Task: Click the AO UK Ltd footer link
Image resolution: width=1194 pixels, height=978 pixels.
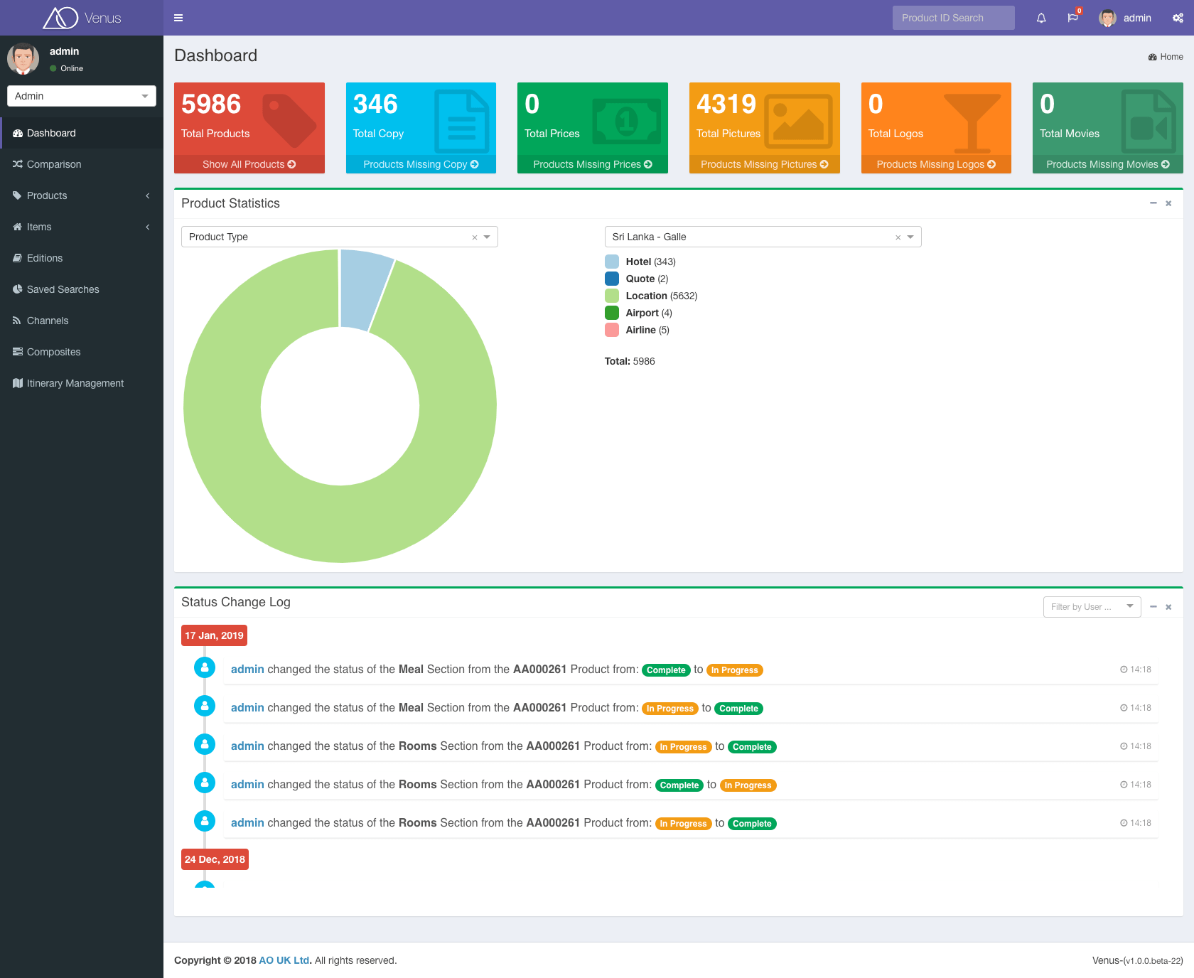Action: (284, 960)
